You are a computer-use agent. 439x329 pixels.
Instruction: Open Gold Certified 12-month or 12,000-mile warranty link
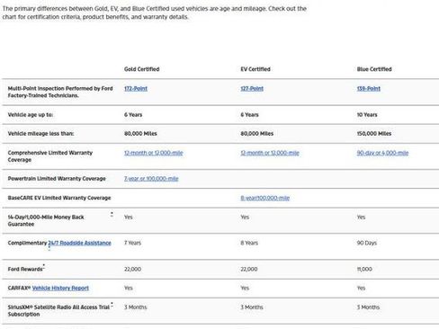click(154, 153)
